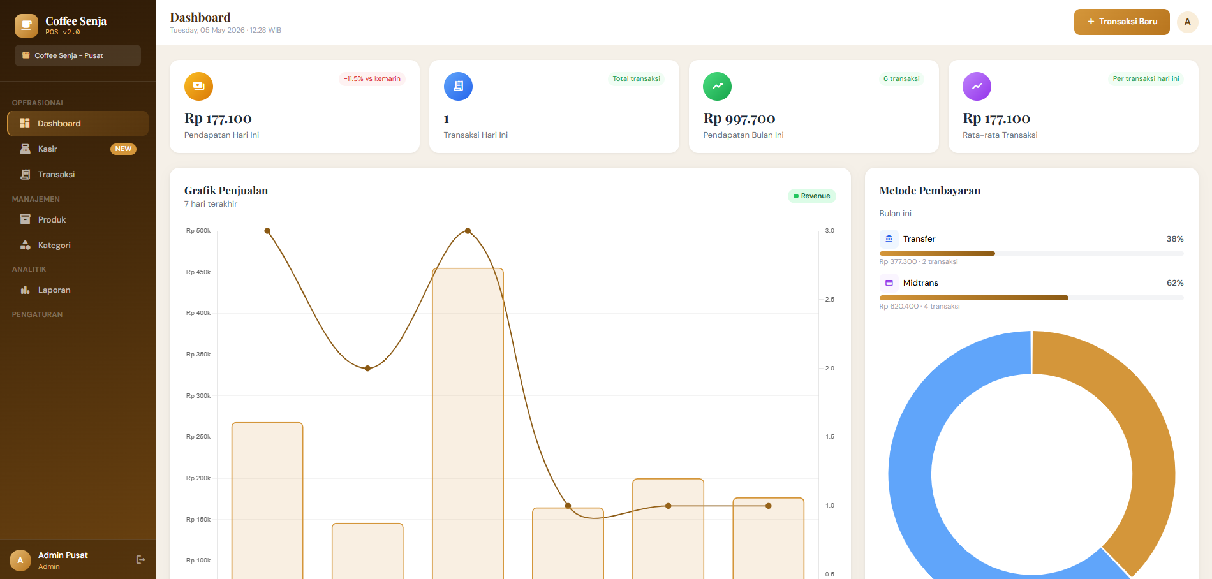Open the Kasir menu item

78,149
